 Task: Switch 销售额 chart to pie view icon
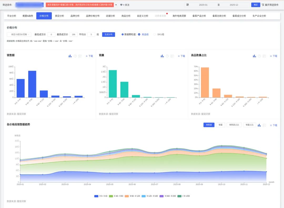point(75,56)
